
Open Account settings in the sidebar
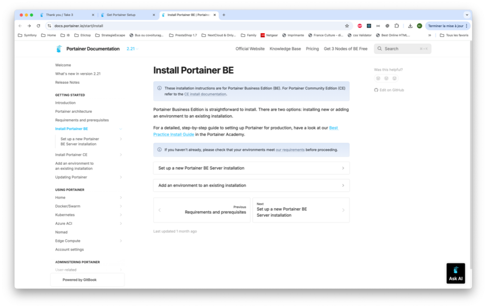pyautogui.click(x=70, y=250)
